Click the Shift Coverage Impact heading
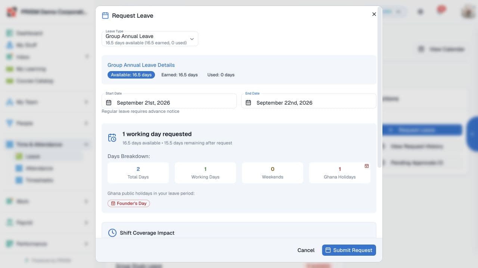 coord(147,233)
